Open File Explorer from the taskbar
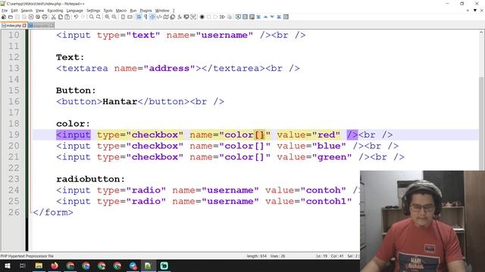The height and width of the screenshot is (272, 485). tap(39, 265)
